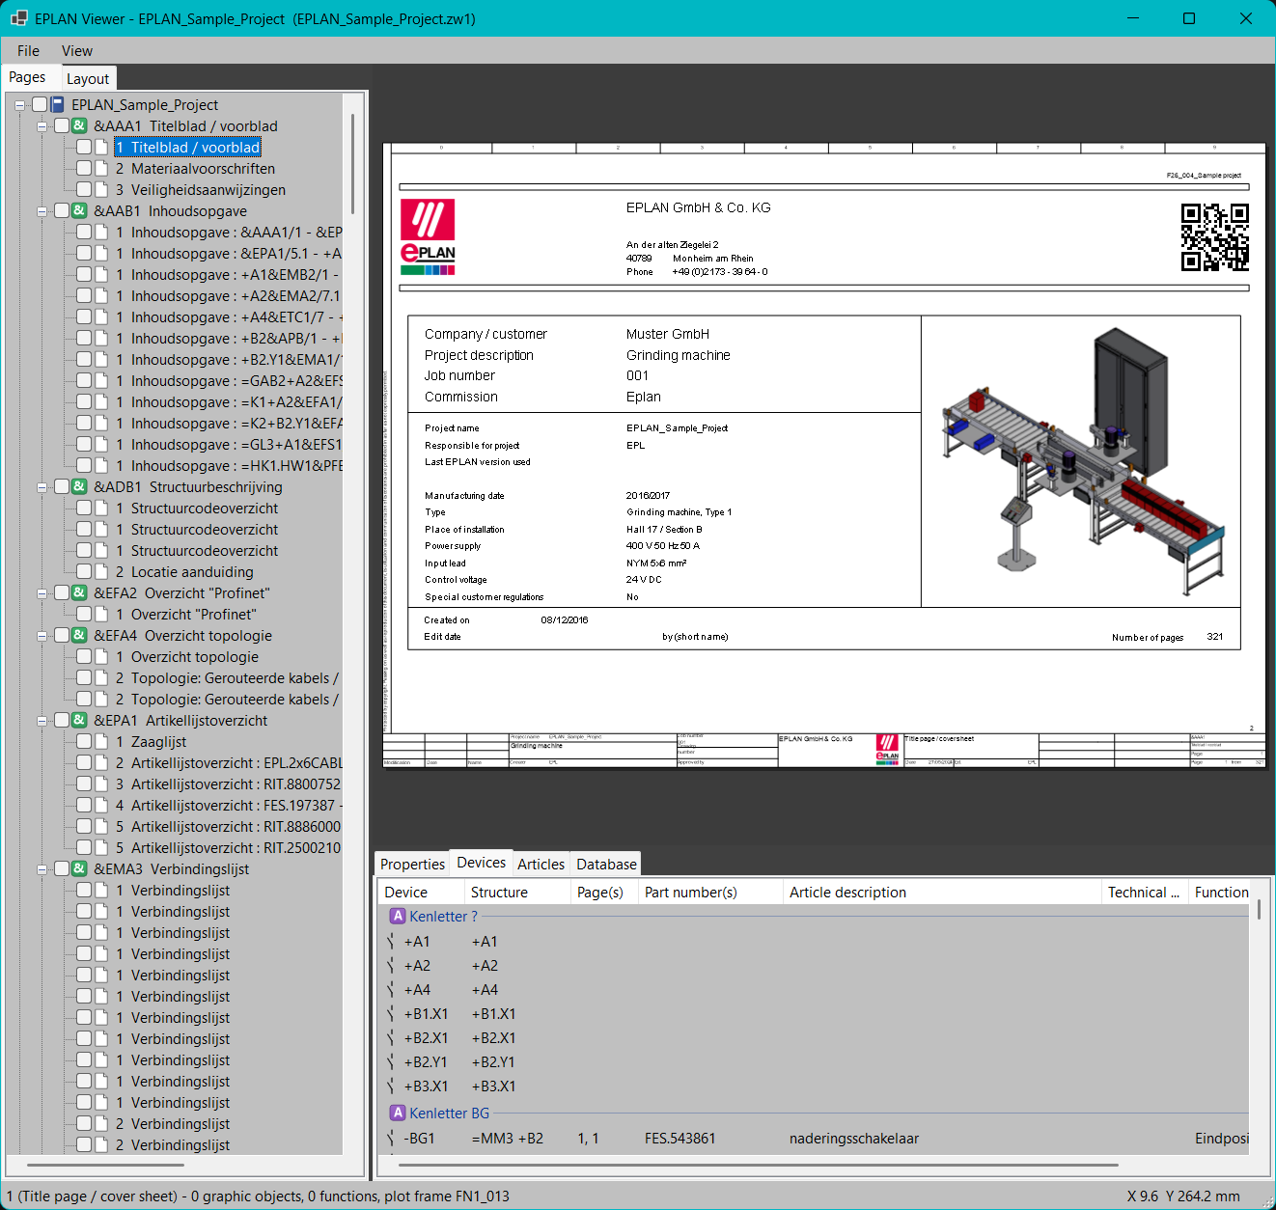
Task: Click the Kenletter BG group icon
Action: (x=398, y=1113)
